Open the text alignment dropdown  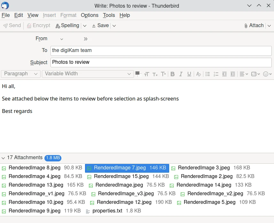click(x=244, y=74)
